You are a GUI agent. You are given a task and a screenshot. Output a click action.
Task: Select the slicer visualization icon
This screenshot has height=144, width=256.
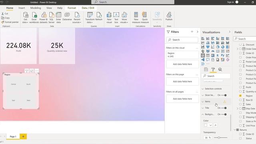(203, 56)
